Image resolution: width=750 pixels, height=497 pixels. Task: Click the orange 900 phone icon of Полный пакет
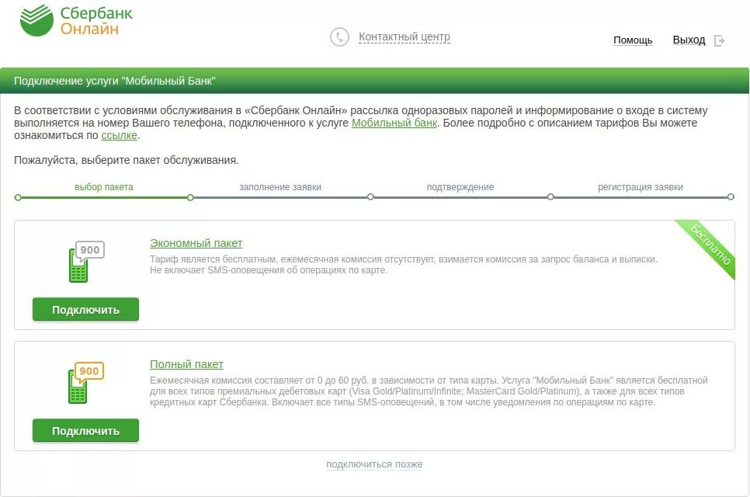pyautogui.click(x=87, y=383)
